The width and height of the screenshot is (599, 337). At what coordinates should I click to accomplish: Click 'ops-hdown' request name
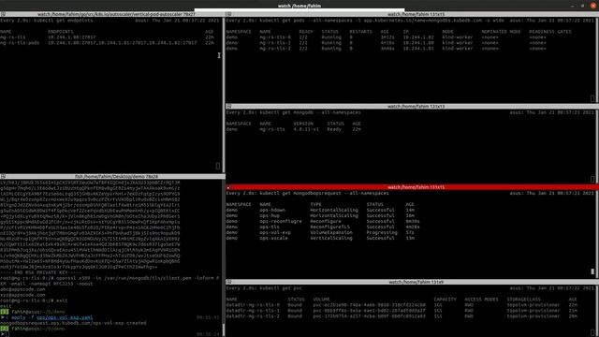pos(272,210)
